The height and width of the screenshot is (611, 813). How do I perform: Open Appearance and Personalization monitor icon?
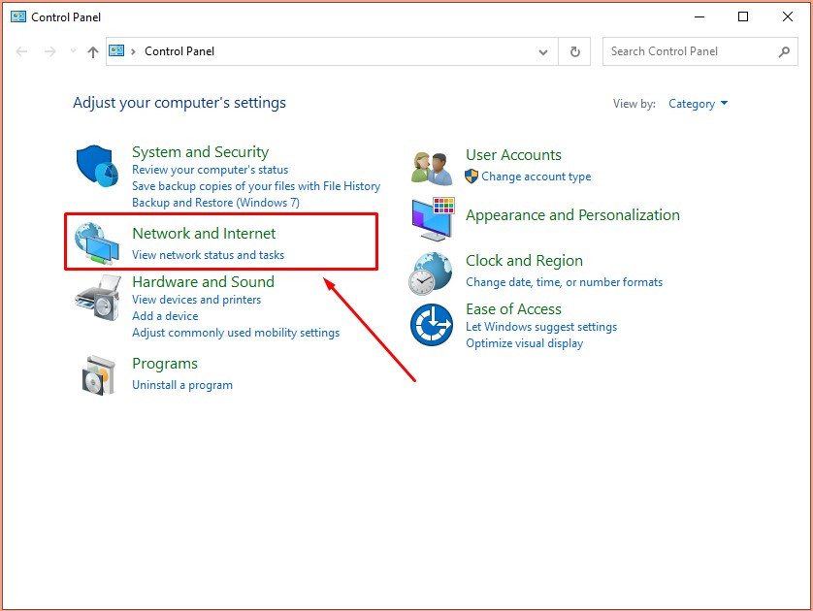433,219
